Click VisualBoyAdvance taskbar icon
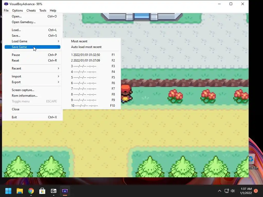Image resolution: width=263 pixels, height=197 pixels. [65, 191]
